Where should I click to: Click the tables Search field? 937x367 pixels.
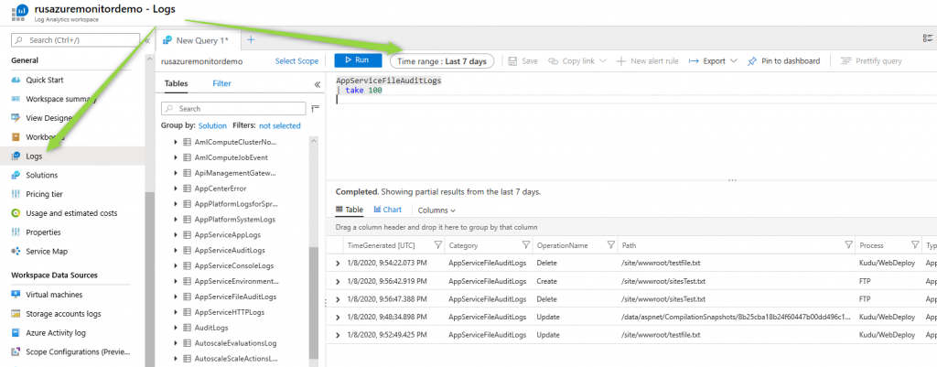click(x=233, y=109)
